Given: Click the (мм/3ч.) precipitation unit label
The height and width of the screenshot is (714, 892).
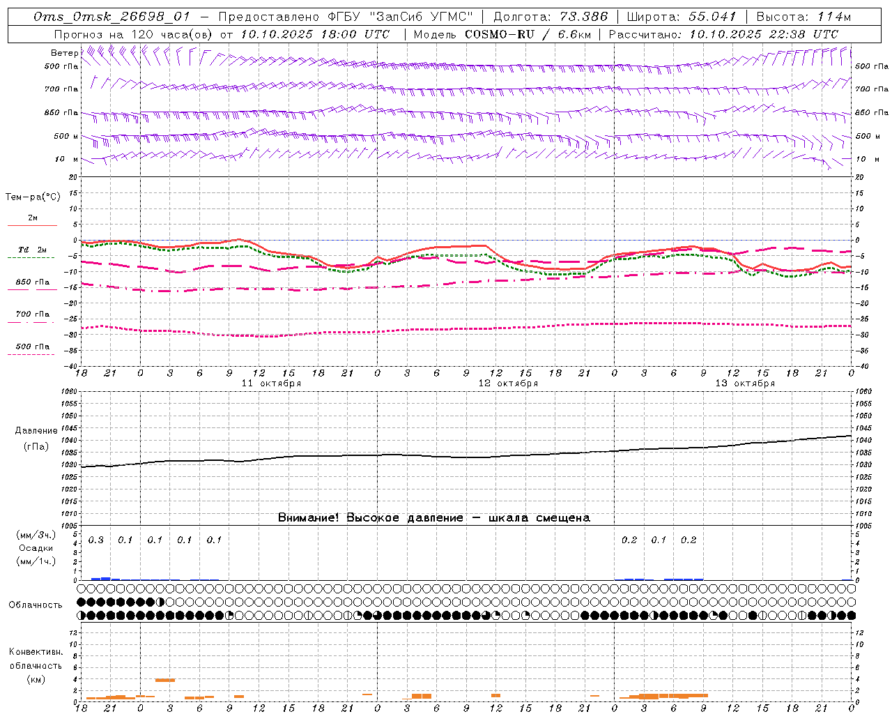Looking at the screenshot, I should [x=36, y=535].
